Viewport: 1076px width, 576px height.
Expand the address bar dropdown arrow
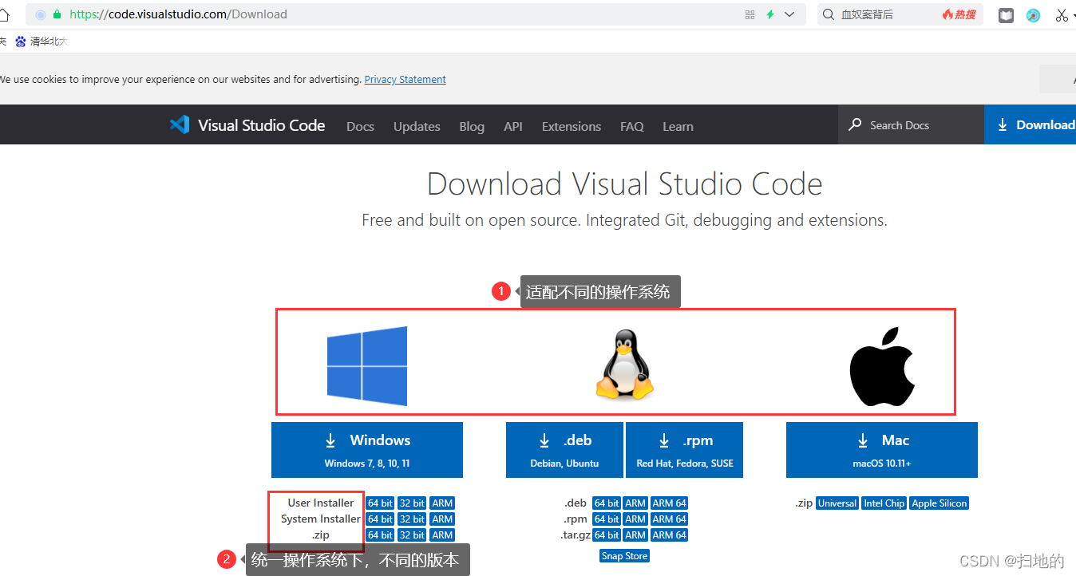tap(790, 14)
